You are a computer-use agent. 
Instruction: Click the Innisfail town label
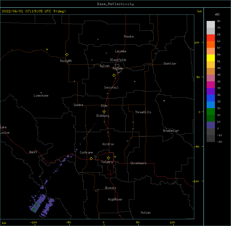[111, 88]
